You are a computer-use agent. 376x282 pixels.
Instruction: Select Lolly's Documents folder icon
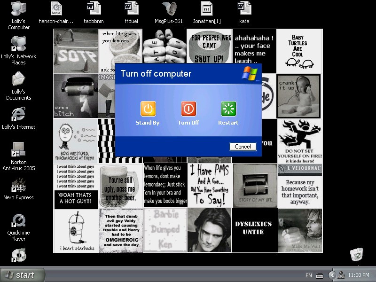[x=18, y=79]
